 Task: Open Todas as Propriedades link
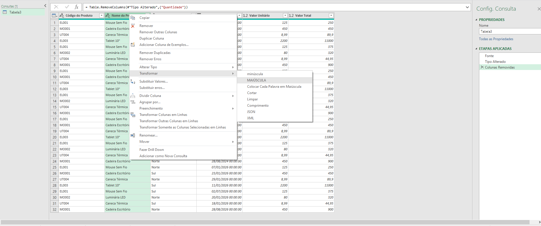click(496, 39)
